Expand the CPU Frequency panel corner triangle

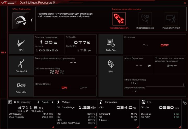(x=53, y=127)
